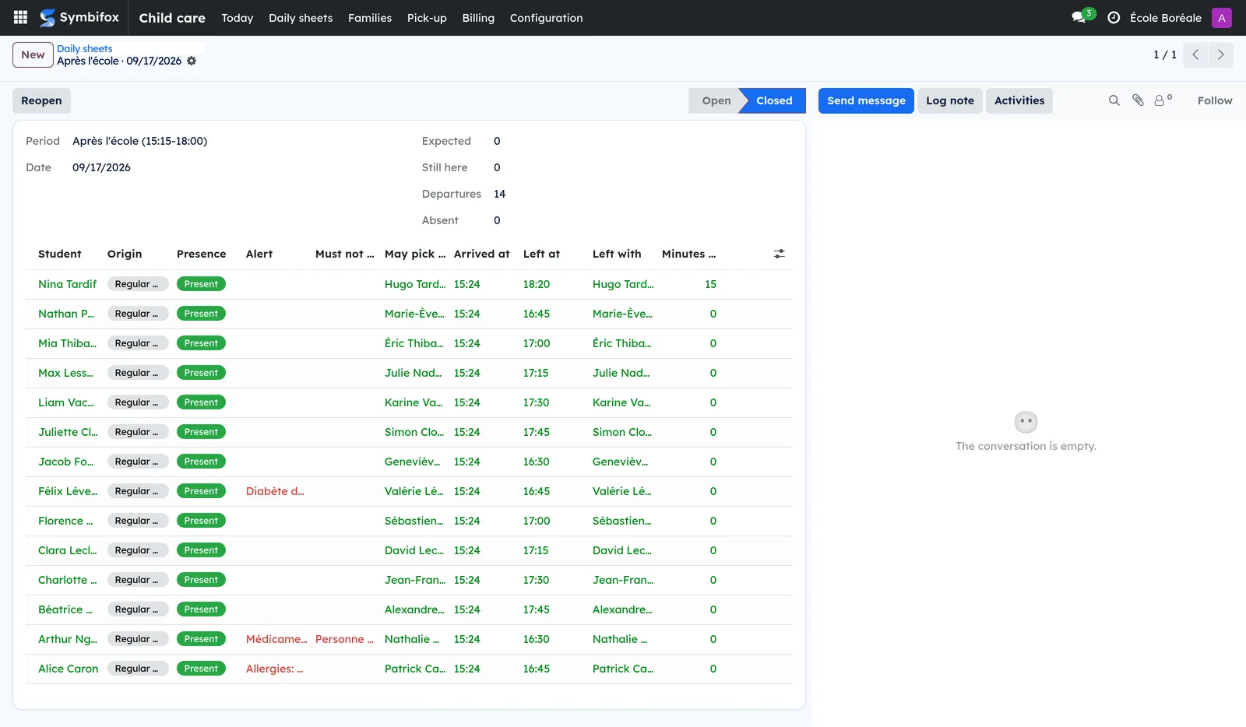Screen dimensions: 1246x727
Task: Open the apps grid menu icon
Action: (x=21, y=17)
